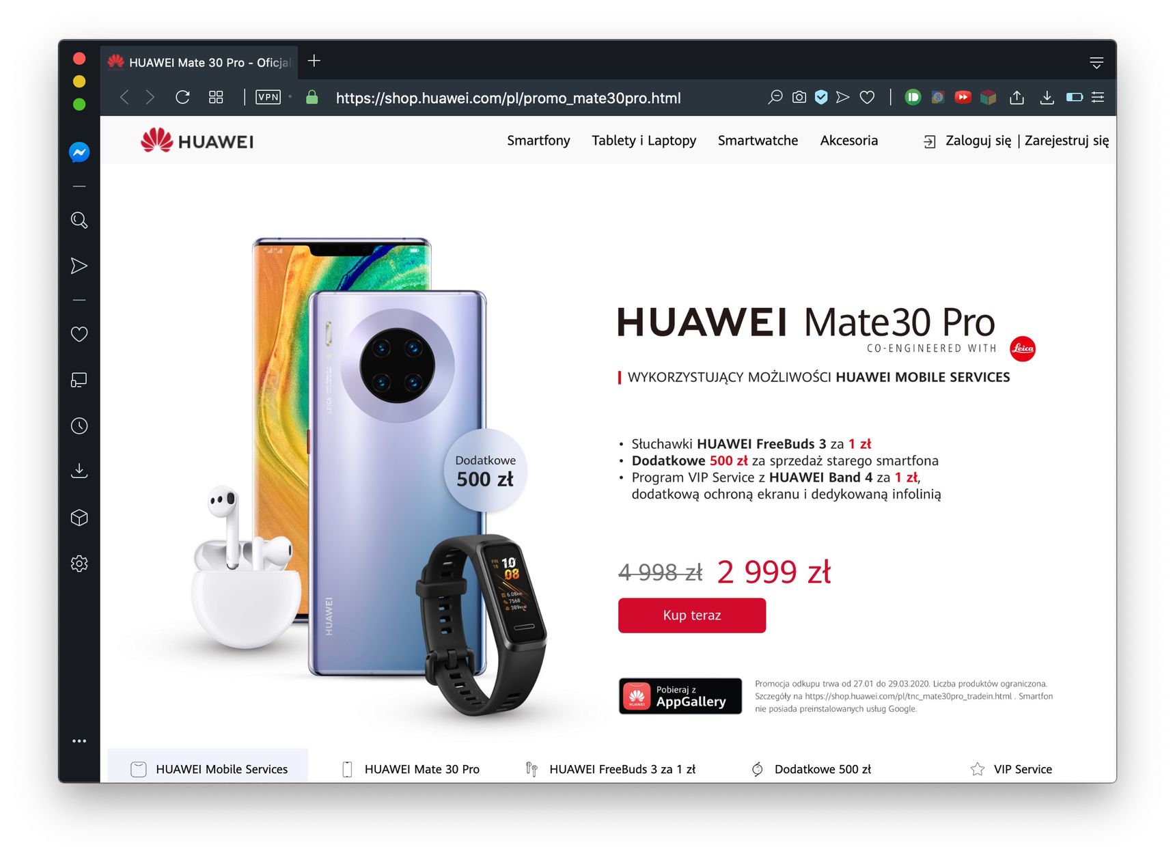1175x860 pixels.
Task: Open the sidebar search icon
Action: pyautogui.click(x=79, y=220)
